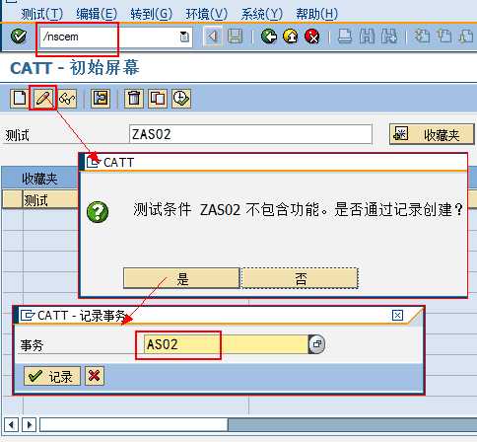Image resolution: width=477 pixels, height=442 pixels.
Task: Click the Create new test case icon
Action: [x=20, y=98]
